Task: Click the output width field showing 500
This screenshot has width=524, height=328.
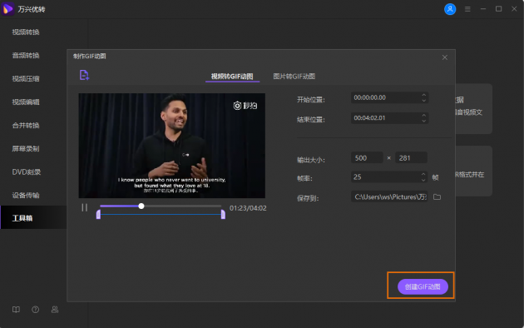Action: pos(367,158)
